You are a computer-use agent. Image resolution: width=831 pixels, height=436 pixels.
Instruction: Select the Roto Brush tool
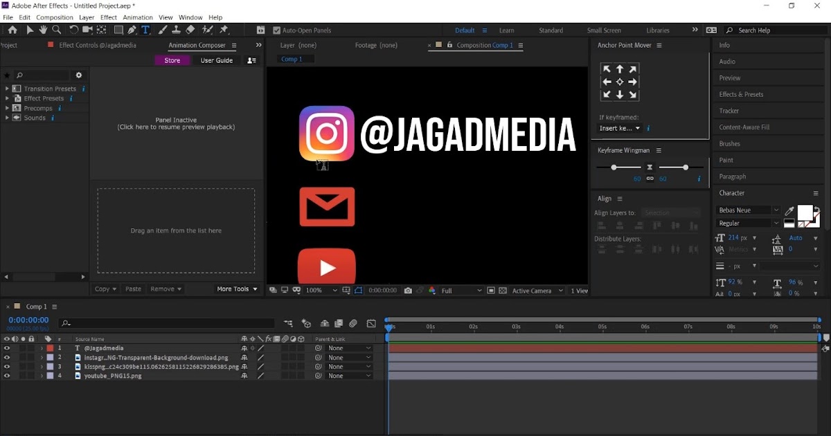coord(206,30)
